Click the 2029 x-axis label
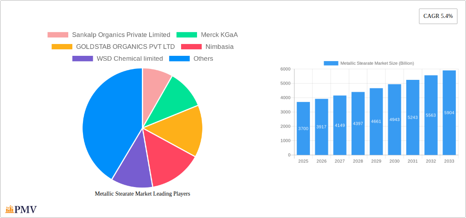 pyautogui.click(x=376, y=161)
